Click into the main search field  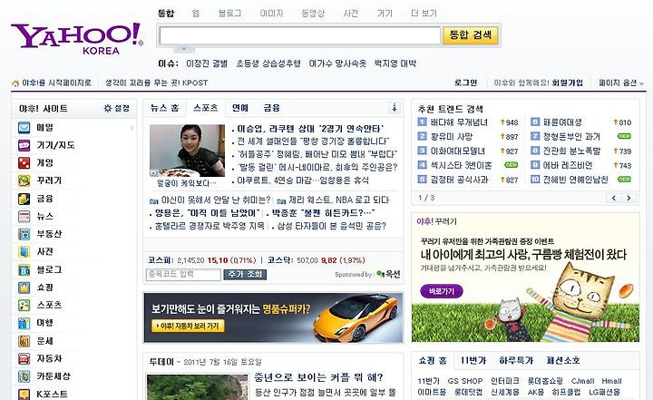(300, 35)
